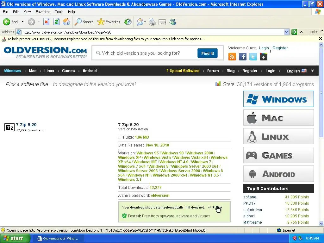Open the Favorites menu

coord(43,12)
